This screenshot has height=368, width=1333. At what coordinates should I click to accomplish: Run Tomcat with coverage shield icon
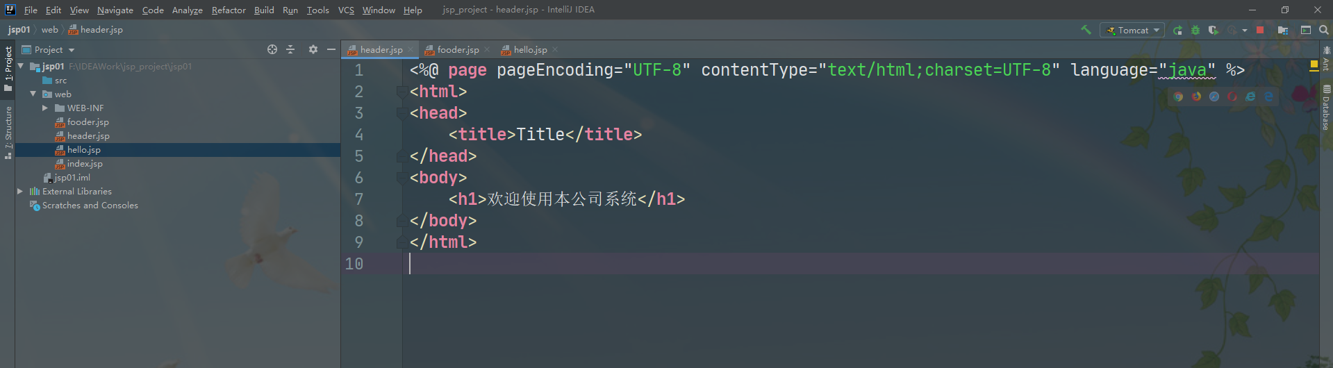click(1213, 30)
